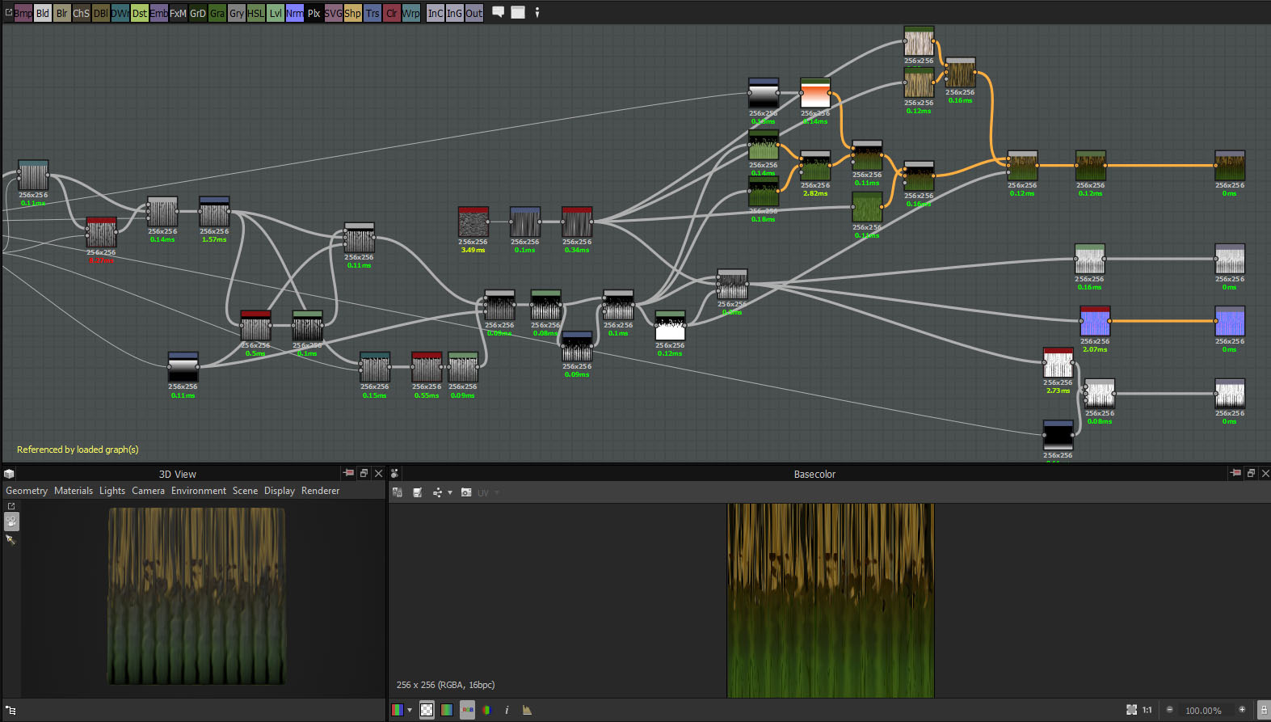Toggle the gradient color display mode button
This screenshot has height=722, width=1271.
tap(447, 710)
